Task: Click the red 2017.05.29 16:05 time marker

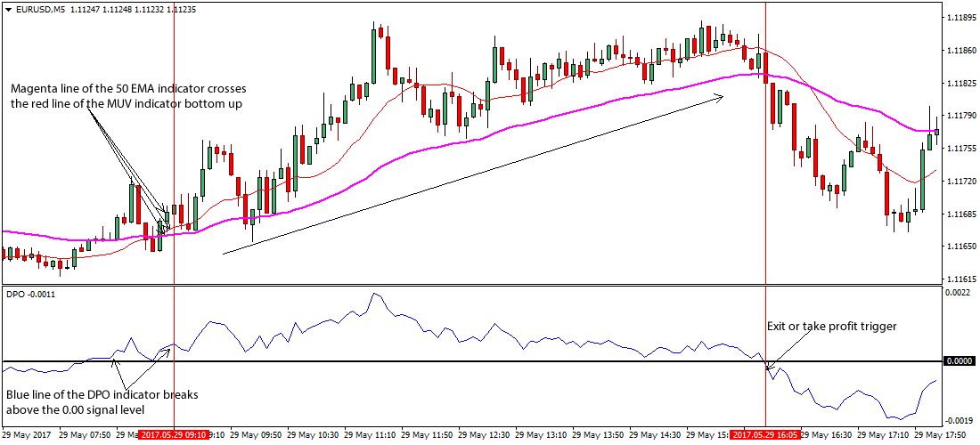Action: tap(765, 436)
